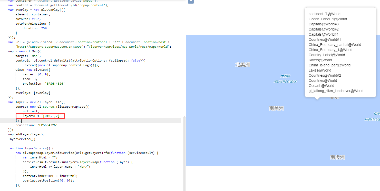The height and width of the screenshot is (191, 380).
Task: Click the 北美洲 label on the map
Action: [242, 65]
